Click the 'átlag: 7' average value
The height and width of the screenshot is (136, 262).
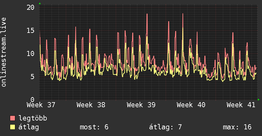(x=165, y=127)
